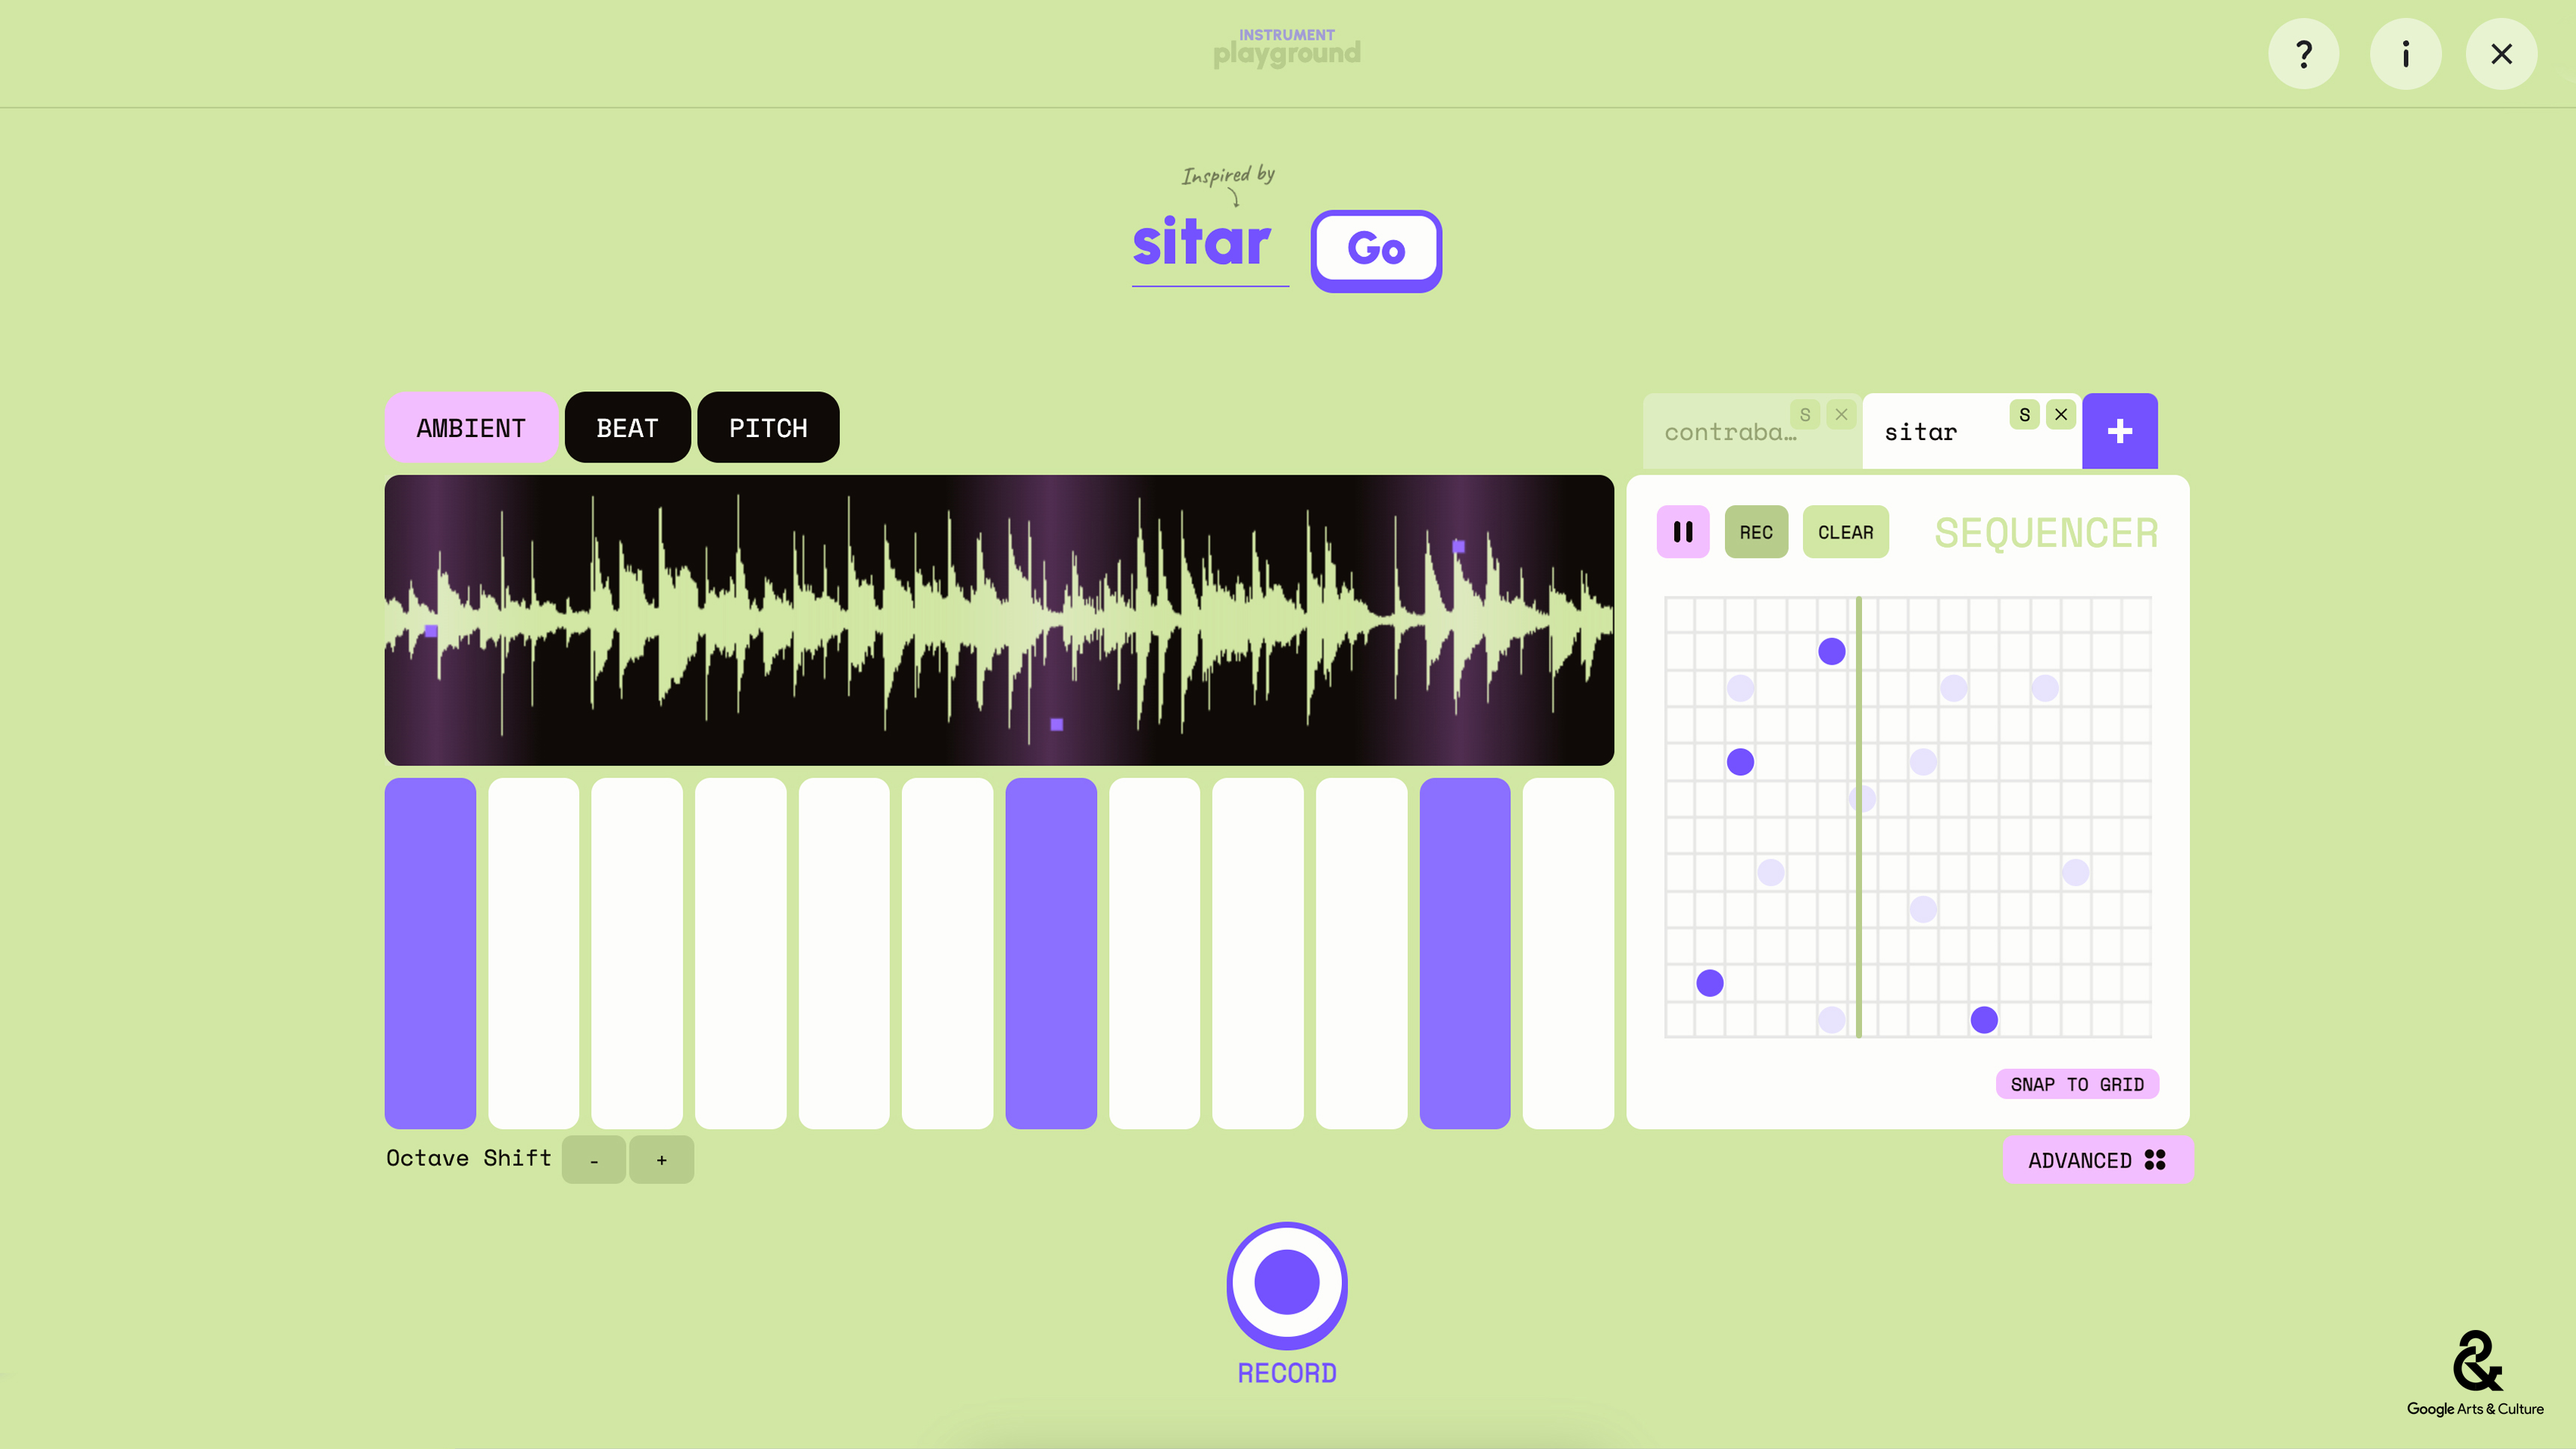Expand the Advanced settings panel
The width and height of the screenshot is (2576, 1449).
coord(2097,1160)
